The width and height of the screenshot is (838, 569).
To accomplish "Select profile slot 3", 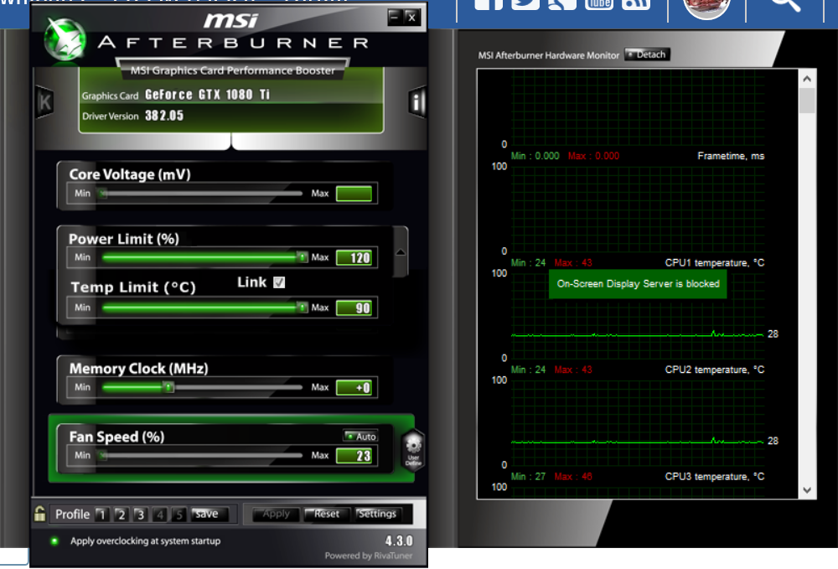I will pos(140,514).
